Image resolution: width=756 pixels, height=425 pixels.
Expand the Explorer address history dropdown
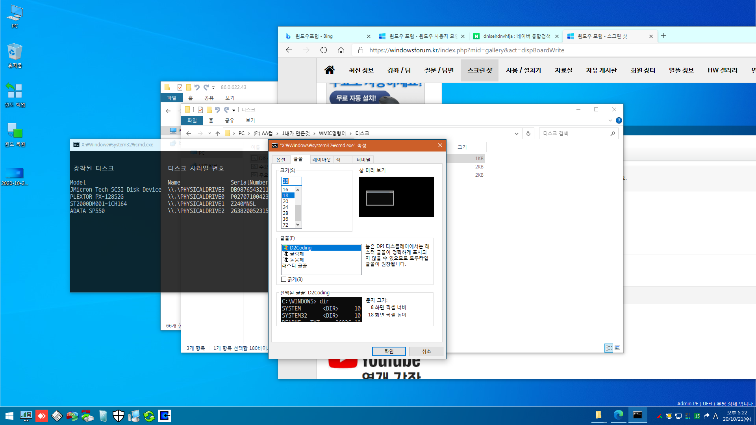point(516,133)
